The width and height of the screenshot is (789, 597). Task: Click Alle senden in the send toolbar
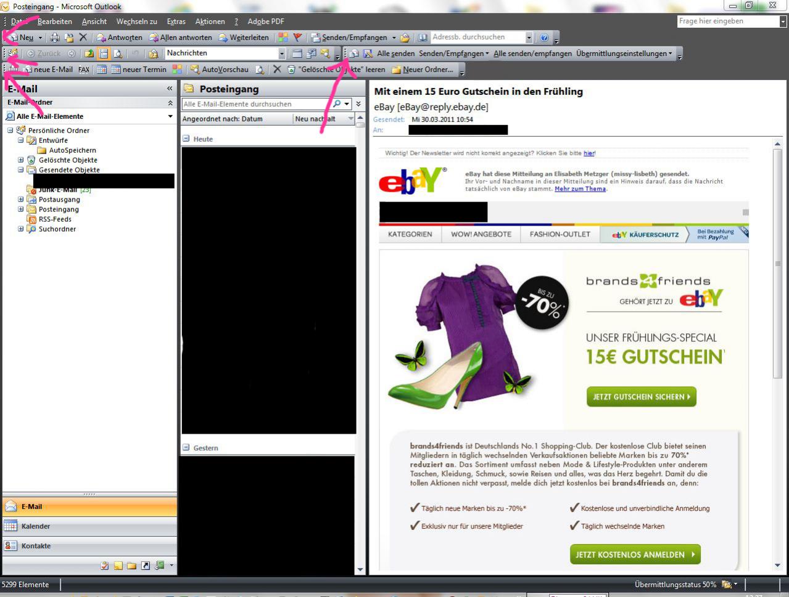click(395, 54)
